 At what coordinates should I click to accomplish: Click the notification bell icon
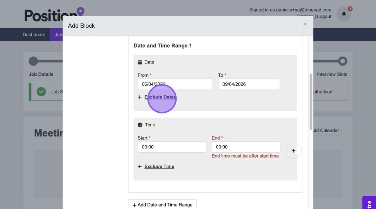tap(344, 14)
